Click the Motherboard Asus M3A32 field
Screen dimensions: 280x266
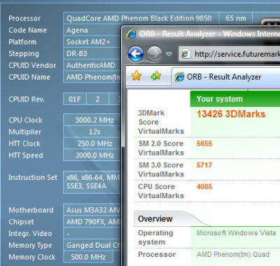coord(92,210)
